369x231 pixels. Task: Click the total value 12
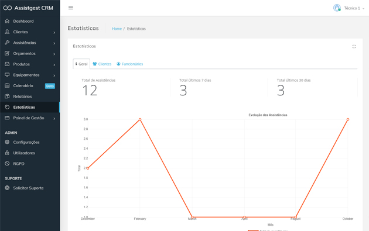click(x=90, y=91)
